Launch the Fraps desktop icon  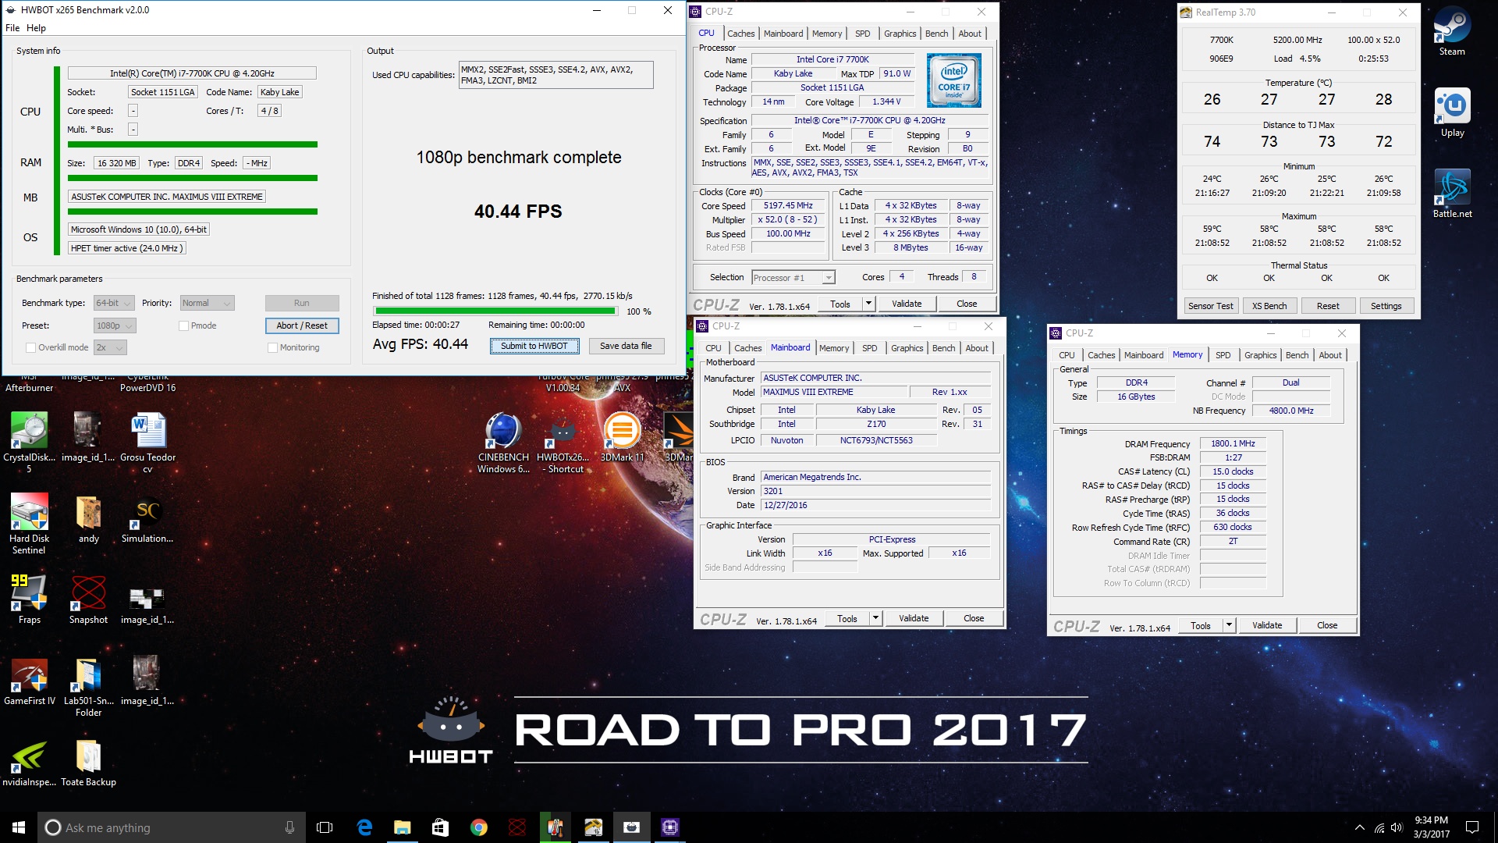pyautogui.click(x=29, y=599)
